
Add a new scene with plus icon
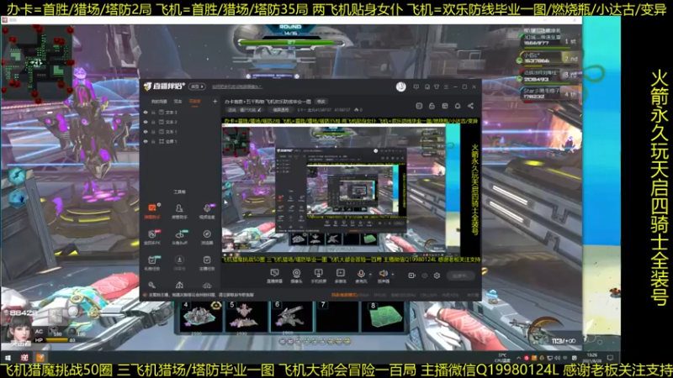pos(215,102)
